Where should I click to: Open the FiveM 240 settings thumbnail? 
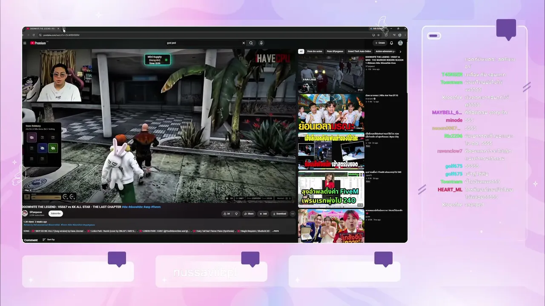pyautogui.click(x=331, y=189)
